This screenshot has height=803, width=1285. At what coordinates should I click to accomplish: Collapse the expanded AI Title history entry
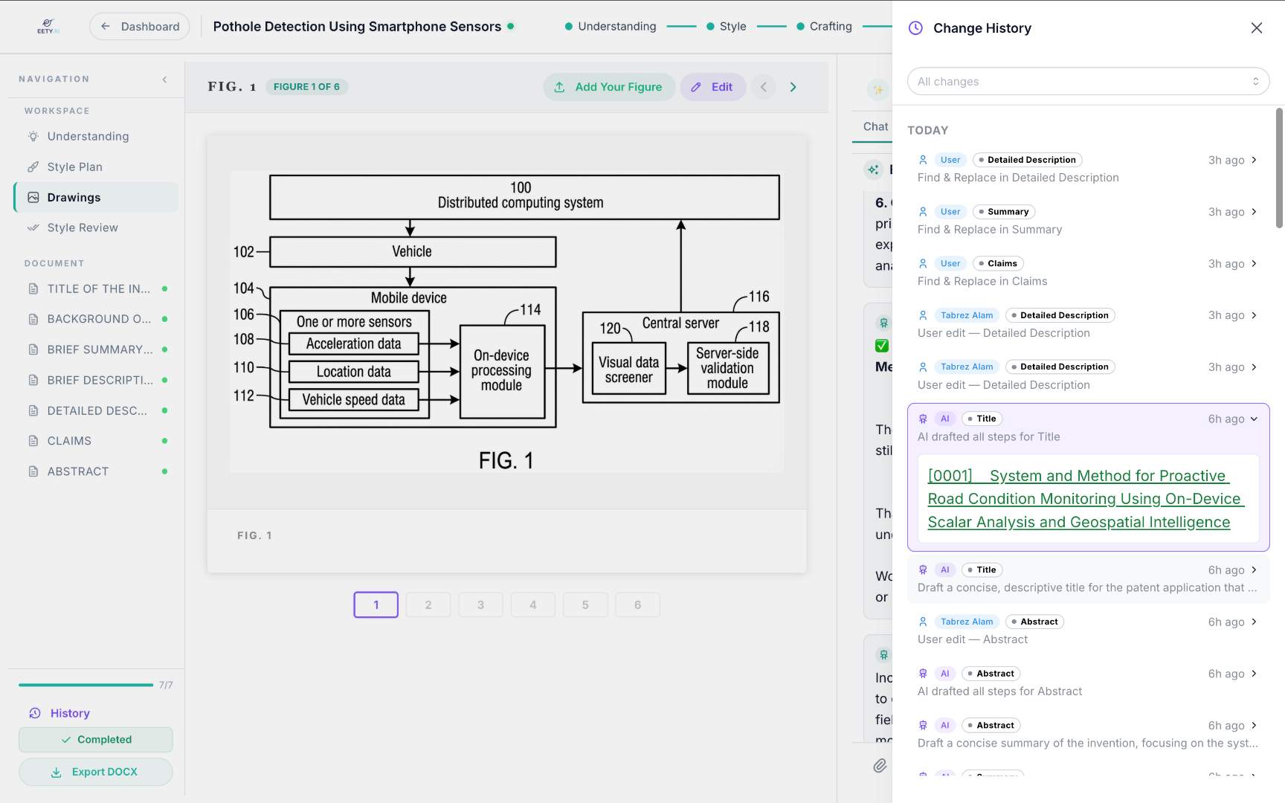point(1254,419)
